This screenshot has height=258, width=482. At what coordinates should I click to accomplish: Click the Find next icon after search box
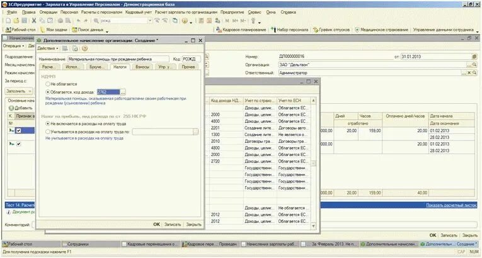click(157, 21)
